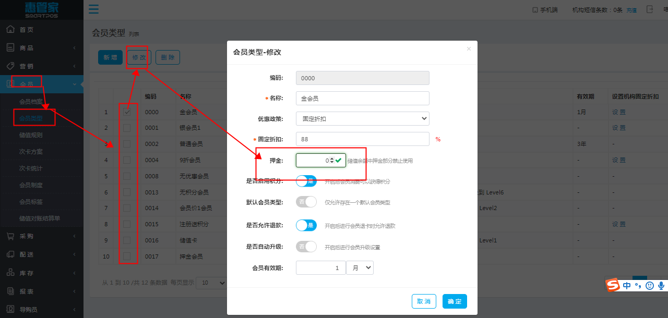Toggle 是否启用积分 switch
Image resolution: width=668 pixels, height=318 pixels.
(x=306, y=181)
